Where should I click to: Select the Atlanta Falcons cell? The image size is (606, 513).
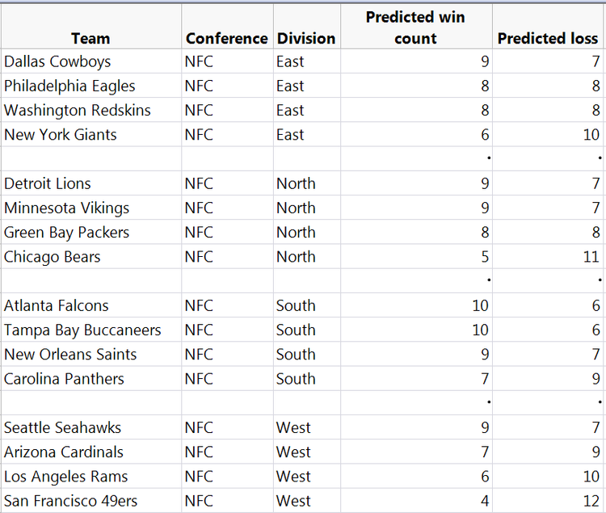click(57, 305)
